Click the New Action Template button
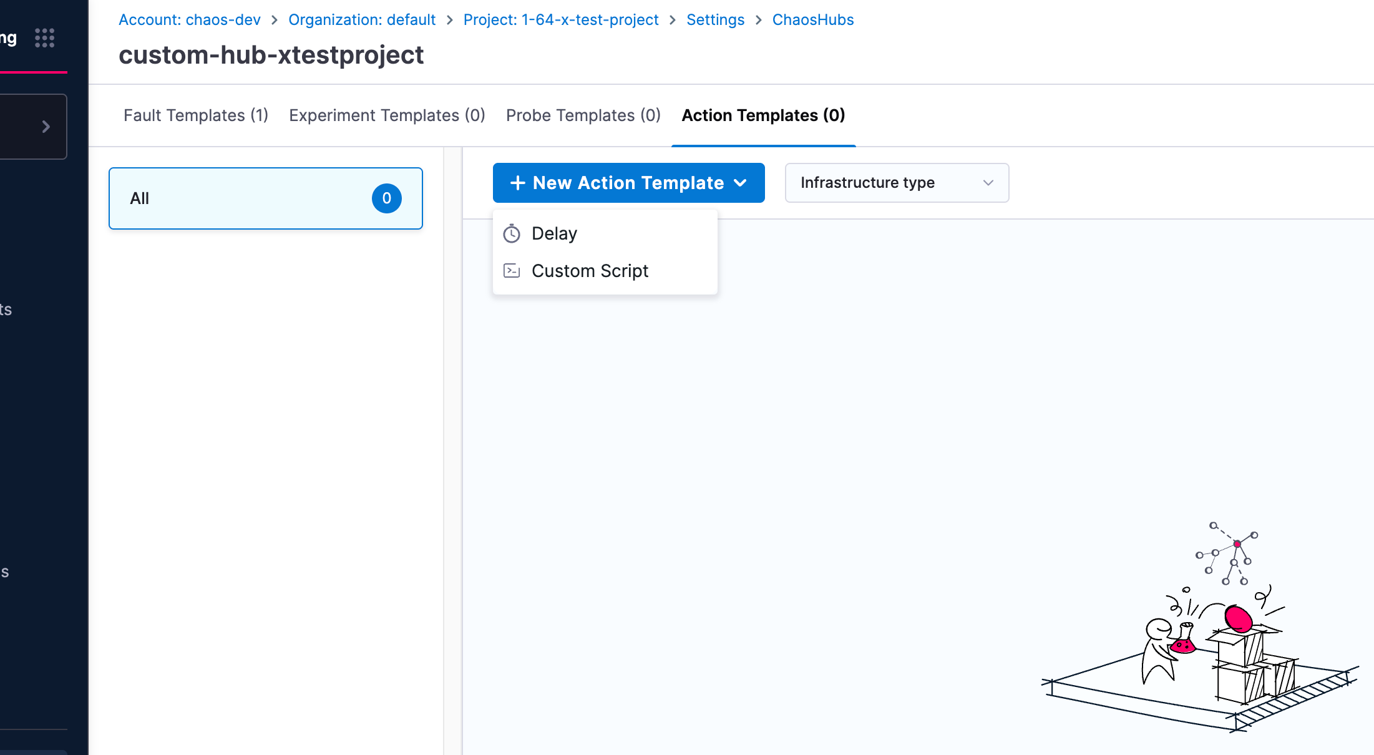 (x=628, y=182)
